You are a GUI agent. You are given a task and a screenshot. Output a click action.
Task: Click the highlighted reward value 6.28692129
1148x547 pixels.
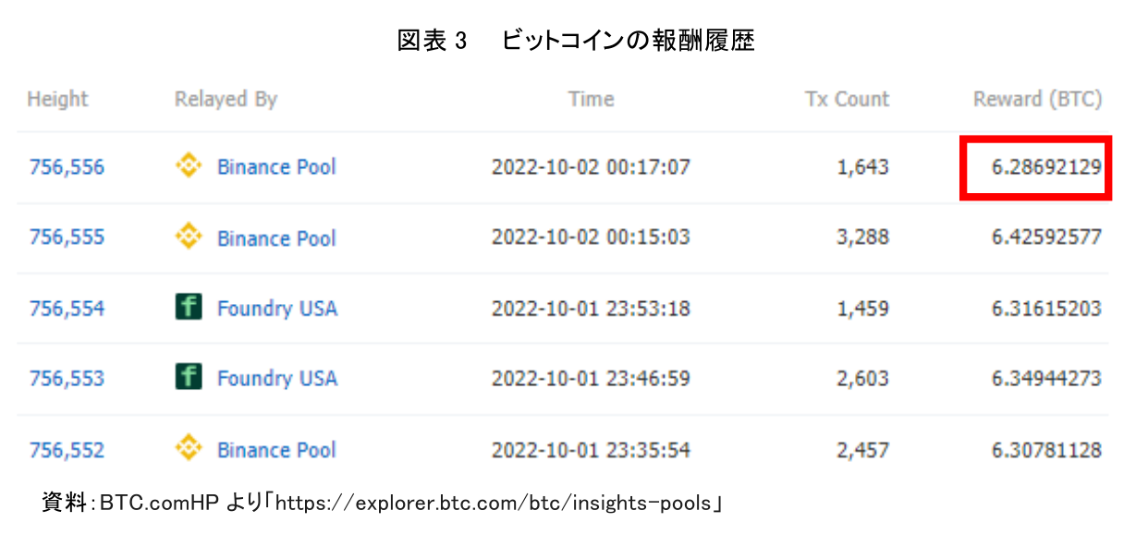pyautogui.click(x=1046, y=167)
